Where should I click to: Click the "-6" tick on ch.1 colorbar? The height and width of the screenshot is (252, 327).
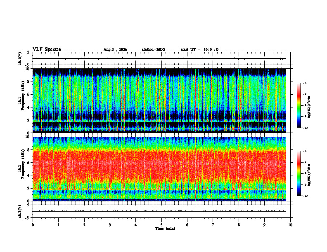pos(305,83)
